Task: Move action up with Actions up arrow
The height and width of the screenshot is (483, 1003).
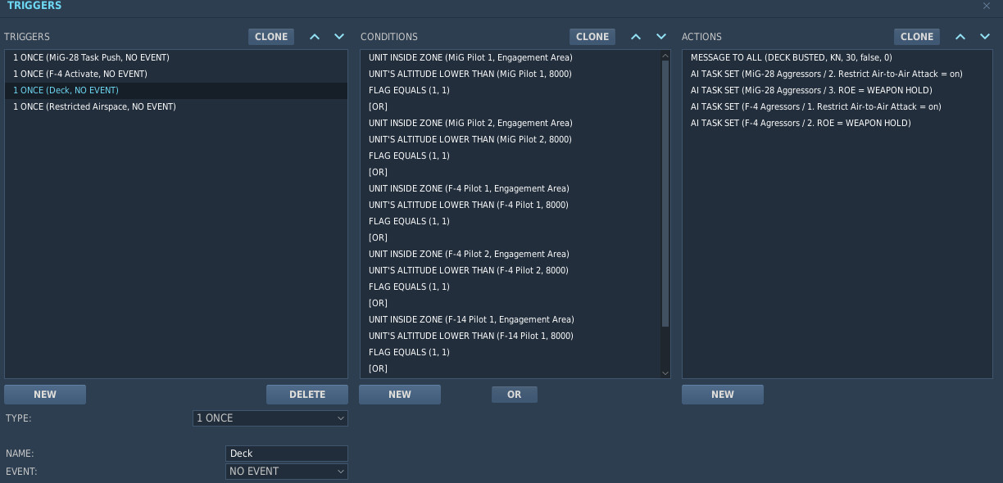Action: [x=960, y=37]
